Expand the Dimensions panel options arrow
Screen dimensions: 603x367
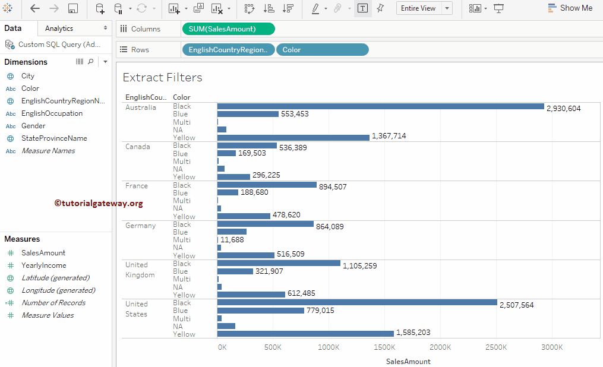(105, 61)
